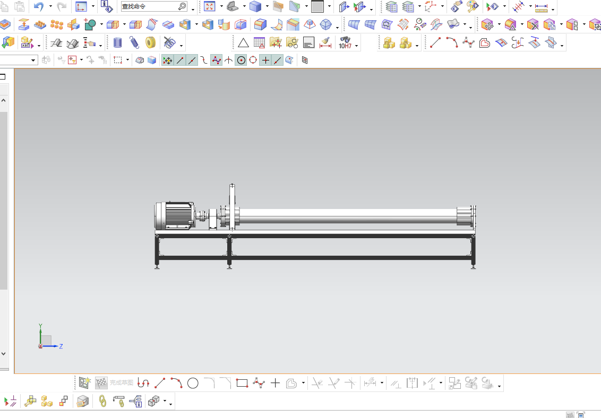This screenshot has width=601, height=418.
Task: Click the Measure Distance ruler icon
Action: [x=541, y=7]
